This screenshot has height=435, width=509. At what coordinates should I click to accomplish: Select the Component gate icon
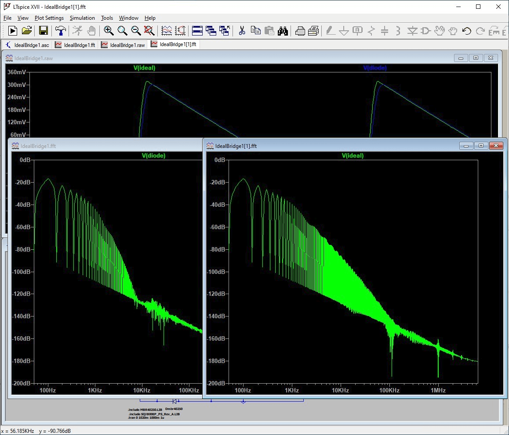[x=425, y=31]
